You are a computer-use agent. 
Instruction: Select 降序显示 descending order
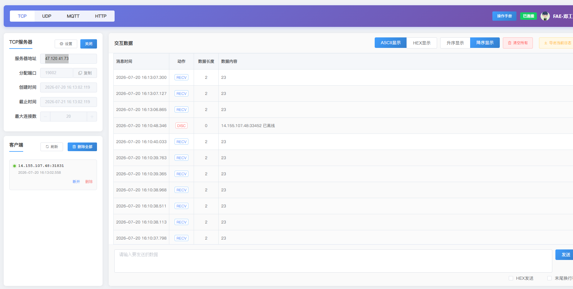point(485,43)
